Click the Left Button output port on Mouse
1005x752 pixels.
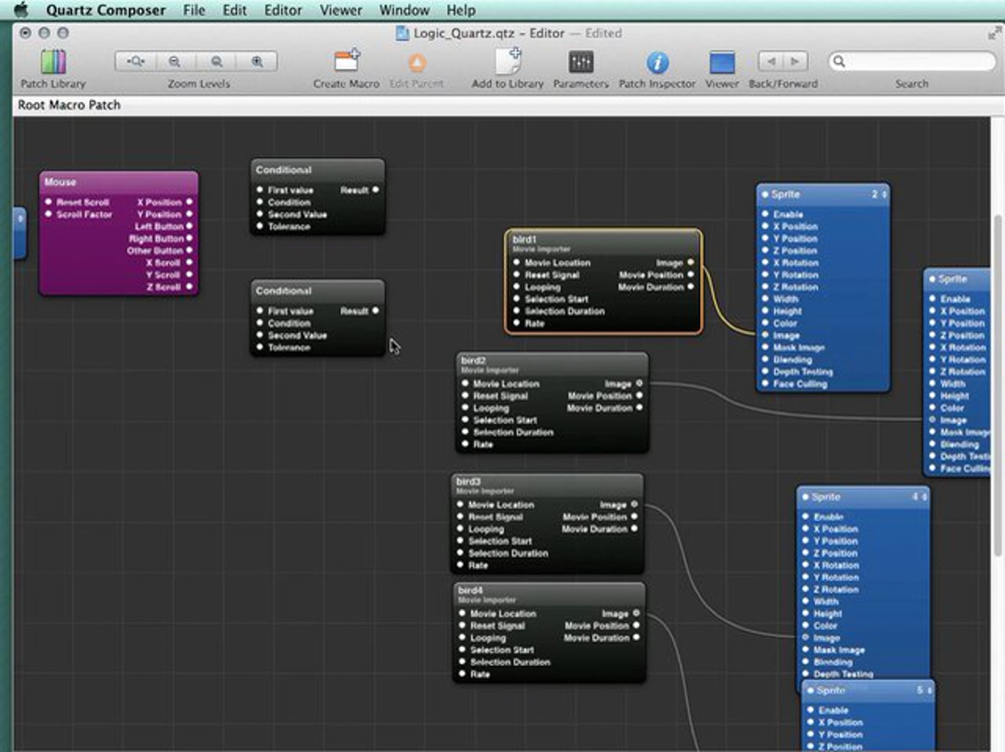coord(189,226)
